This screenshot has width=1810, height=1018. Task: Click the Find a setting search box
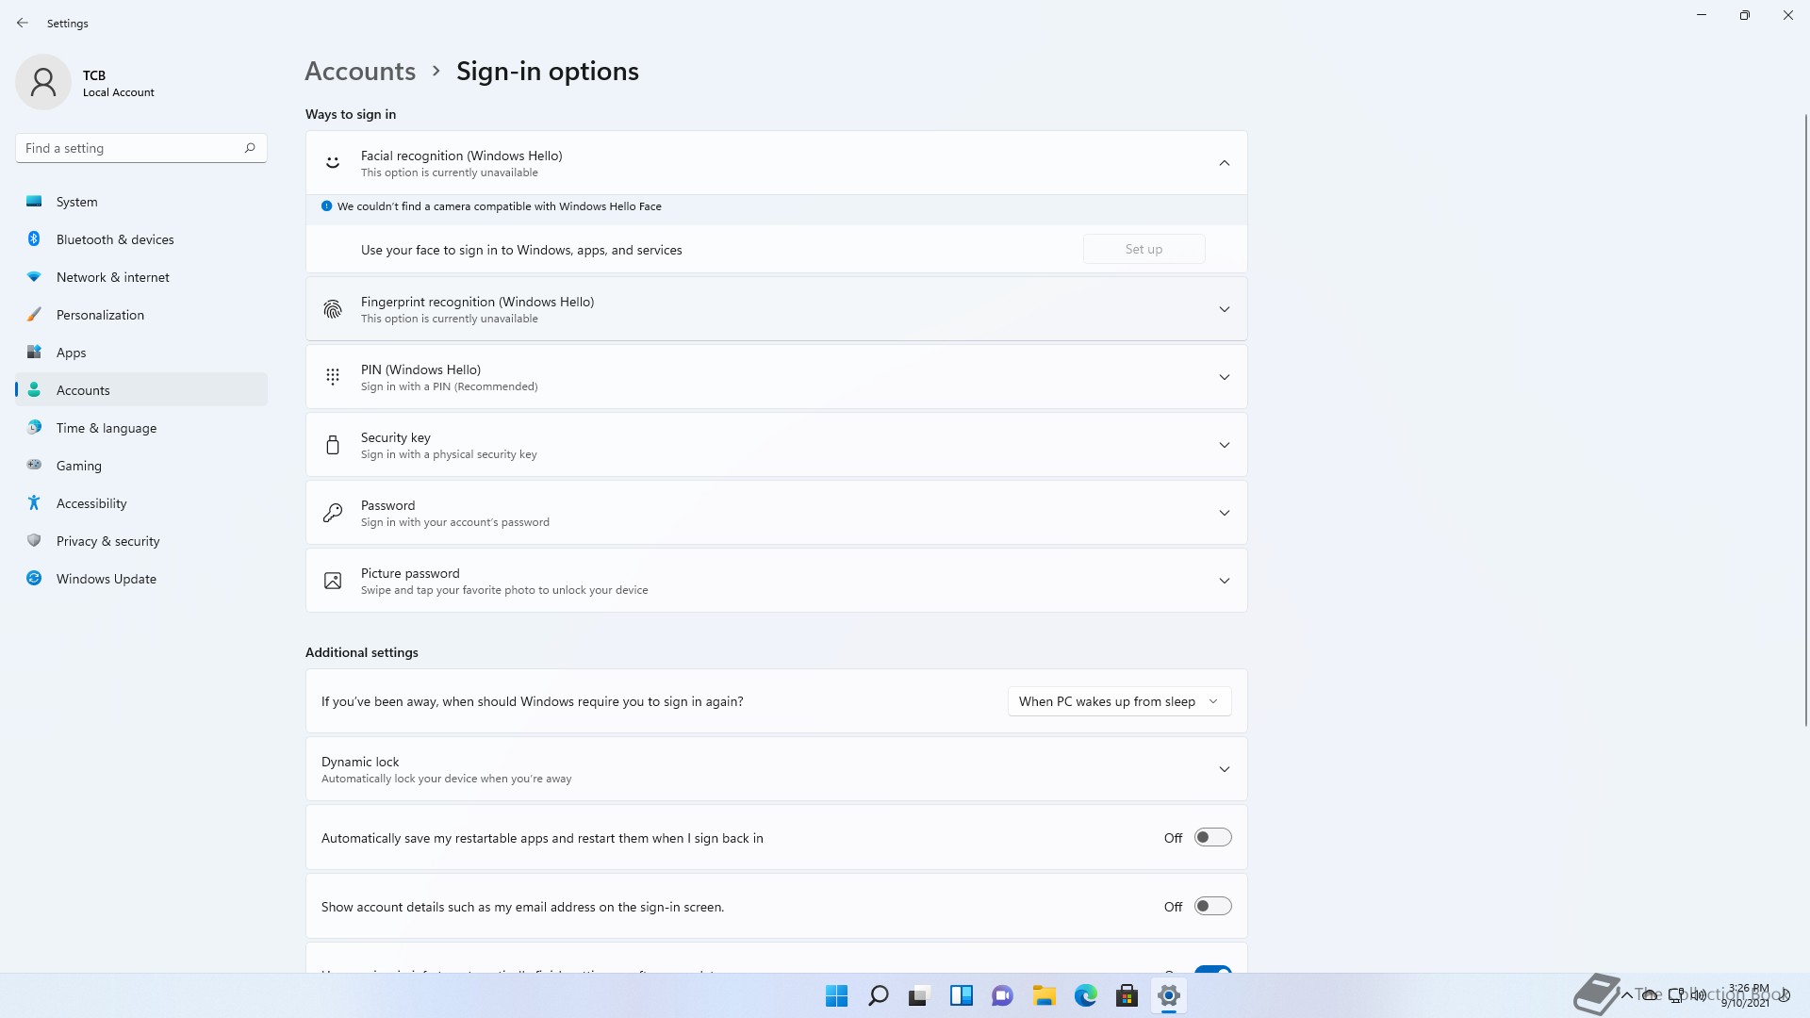(141, 148)
